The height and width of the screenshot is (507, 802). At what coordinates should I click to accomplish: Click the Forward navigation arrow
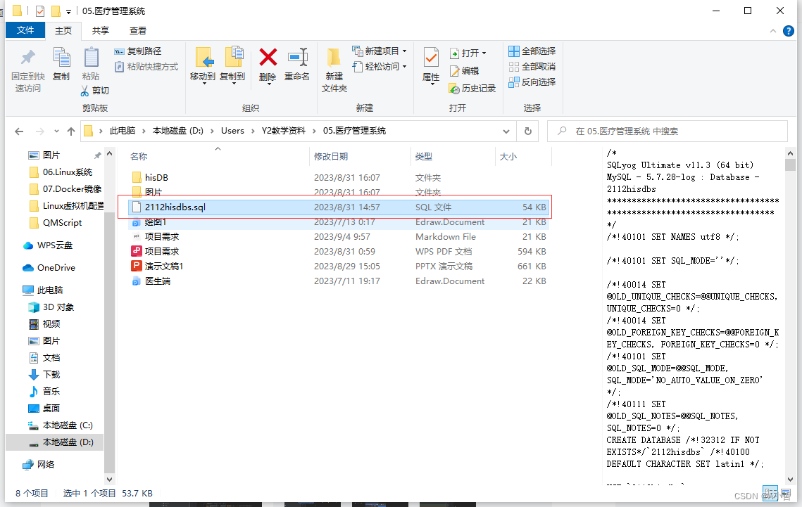tap(39, 131)
